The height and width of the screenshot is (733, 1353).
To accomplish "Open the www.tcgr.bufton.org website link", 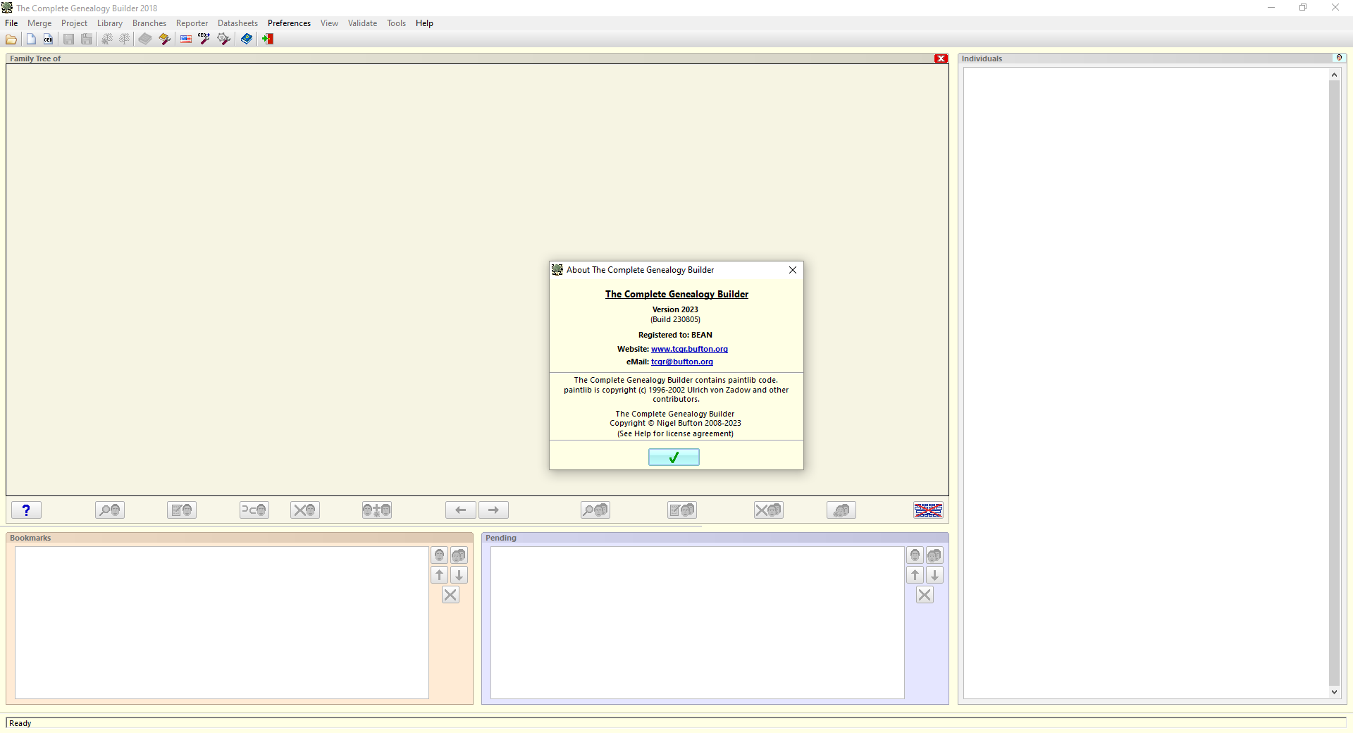I will (689, 349).
